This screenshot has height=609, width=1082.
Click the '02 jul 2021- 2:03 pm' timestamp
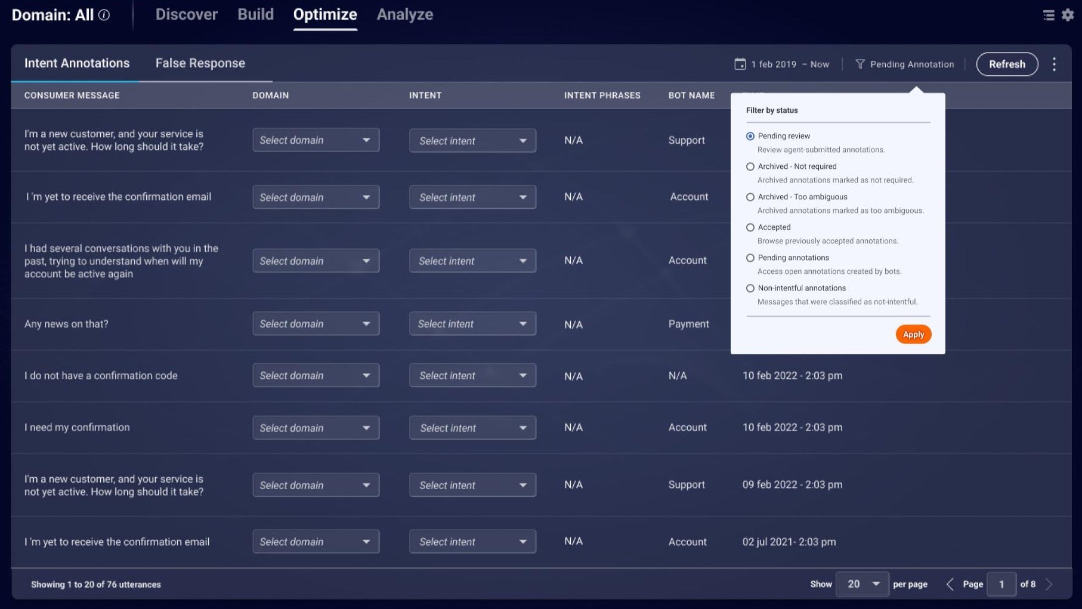pos(789,542)
